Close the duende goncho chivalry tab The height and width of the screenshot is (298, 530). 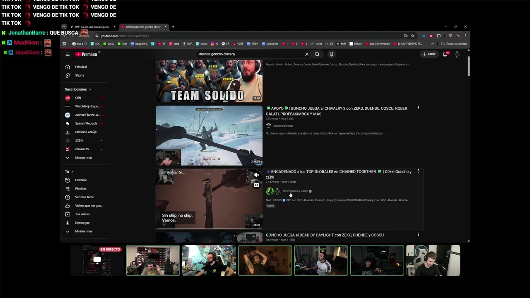[x=165, y=27]
